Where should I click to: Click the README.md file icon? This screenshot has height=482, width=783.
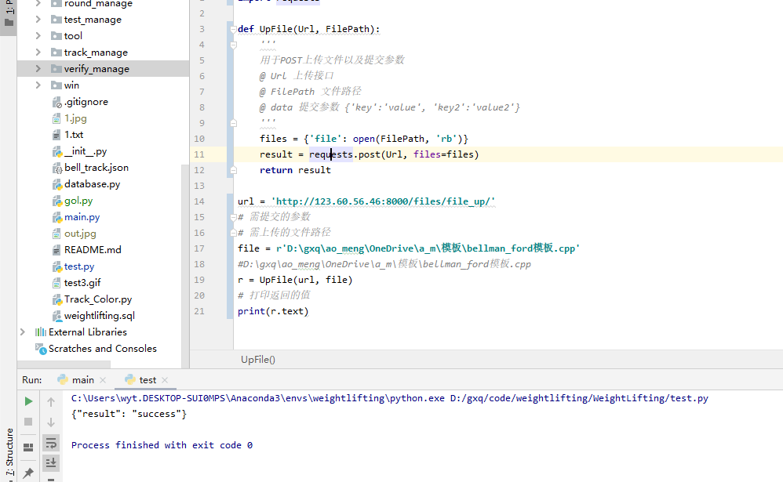(x=57, y=250)
